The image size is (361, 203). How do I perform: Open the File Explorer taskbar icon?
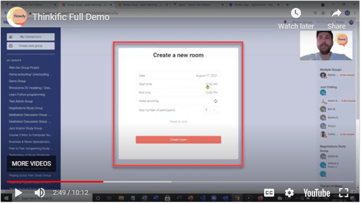click(x=121, y=198)
